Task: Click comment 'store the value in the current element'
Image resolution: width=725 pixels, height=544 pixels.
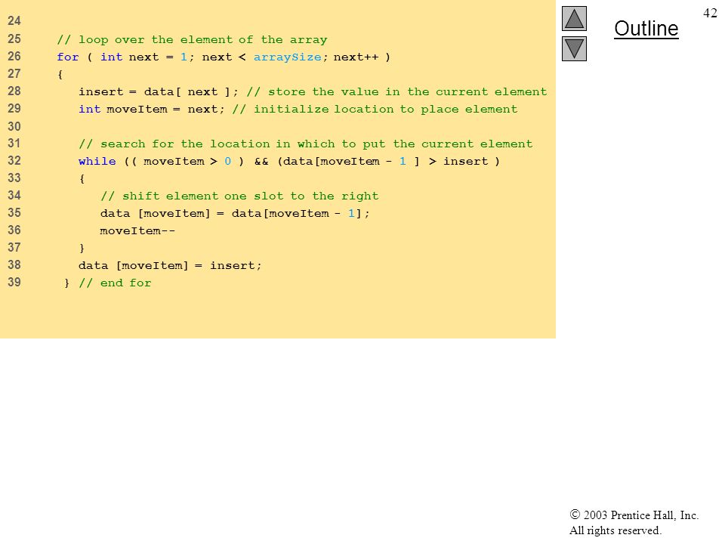Action: 396,91
